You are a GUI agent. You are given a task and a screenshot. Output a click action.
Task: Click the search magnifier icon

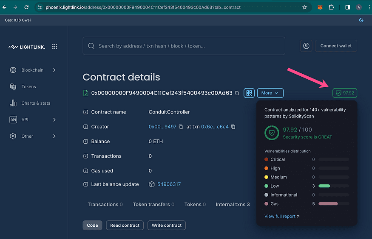coord(91,46)
